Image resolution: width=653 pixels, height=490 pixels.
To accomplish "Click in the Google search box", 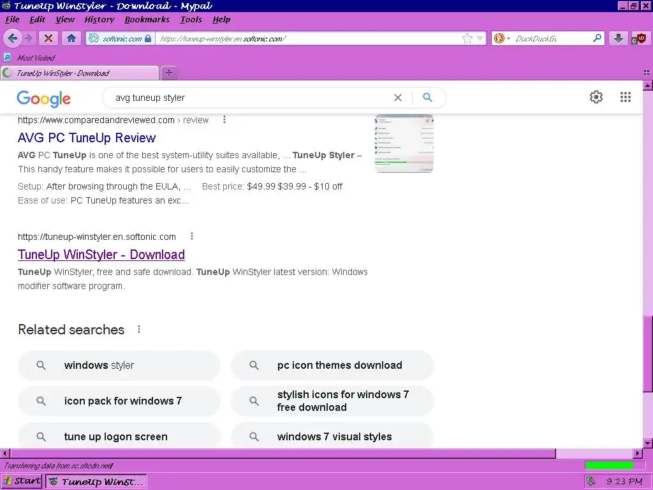I will pos(250,98).
